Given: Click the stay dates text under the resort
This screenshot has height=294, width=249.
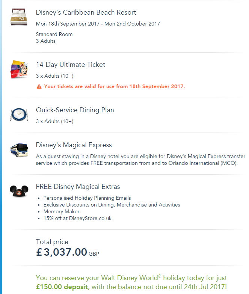Looking at the screenshot, I should tap(98, 24).
